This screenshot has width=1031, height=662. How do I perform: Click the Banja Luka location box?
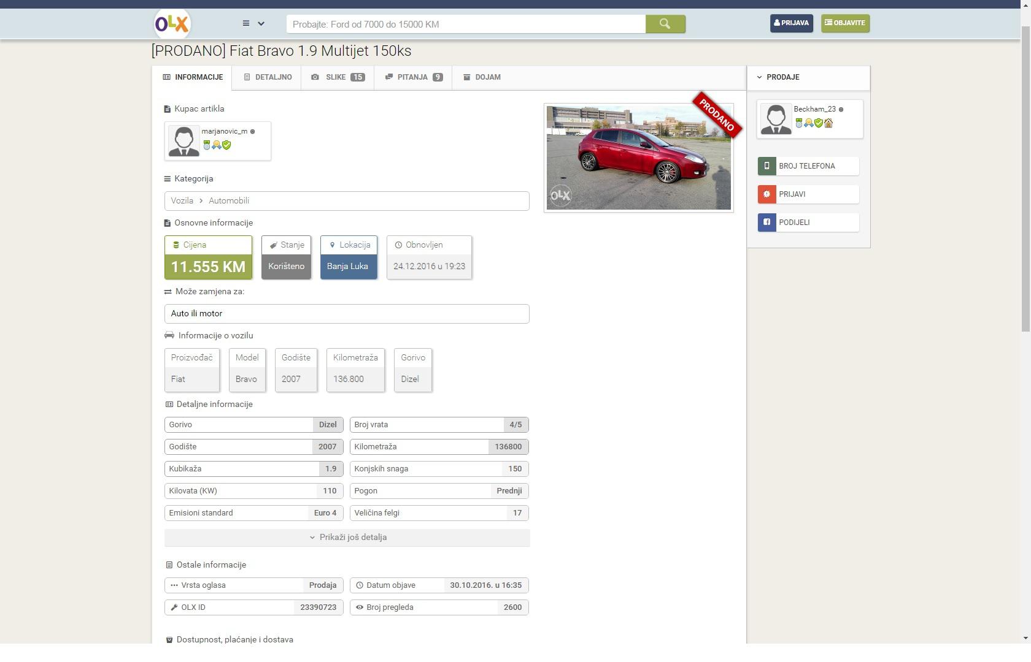click(349, 257)
